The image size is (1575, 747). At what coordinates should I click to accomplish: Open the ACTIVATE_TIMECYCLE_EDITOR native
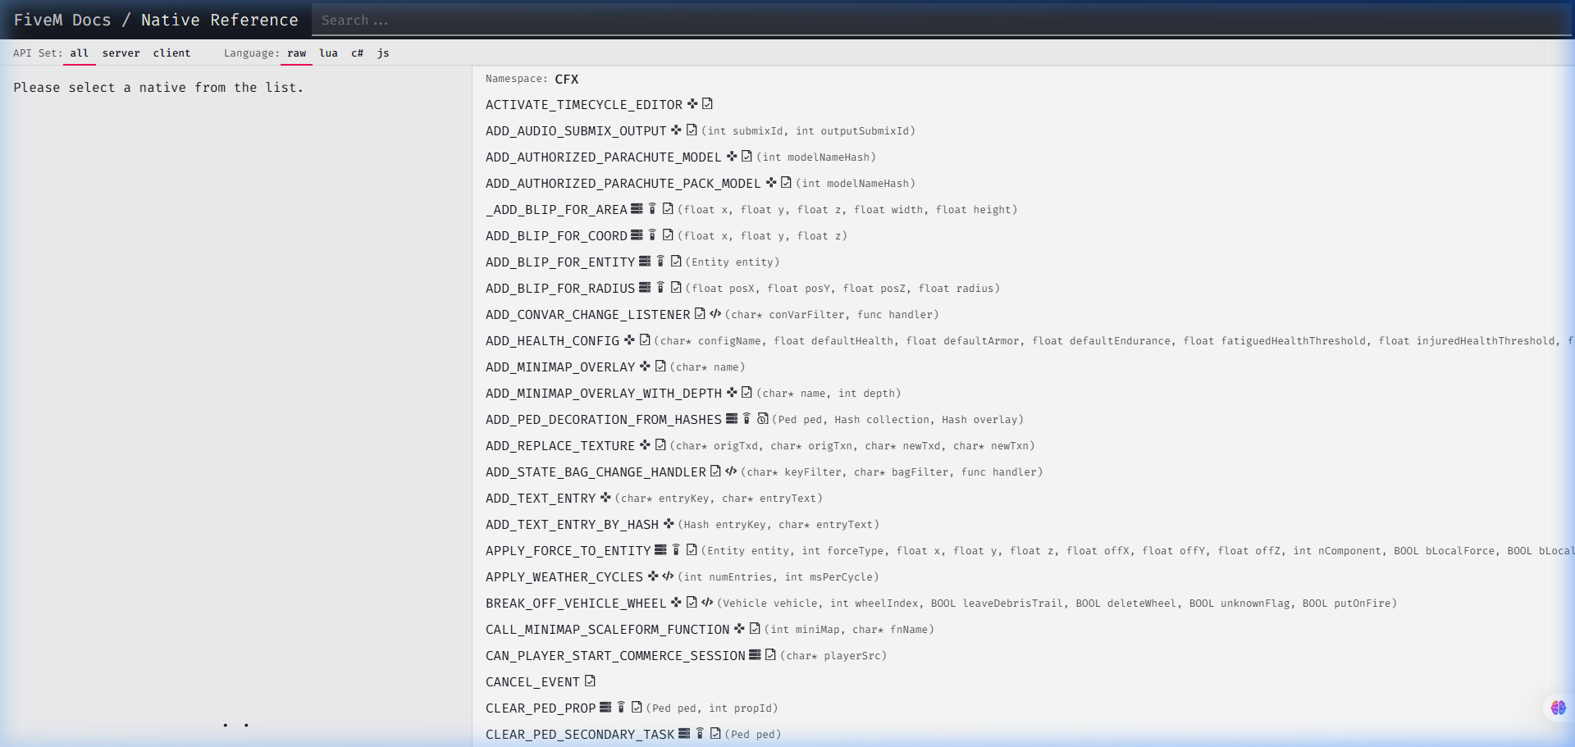coord(584,105)
